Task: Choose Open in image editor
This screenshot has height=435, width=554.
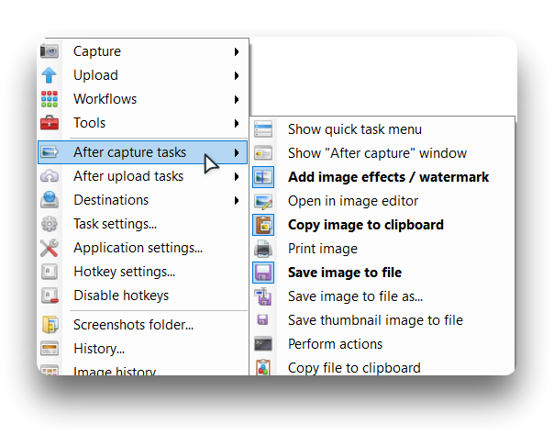Action: click(x=352, y=201)
